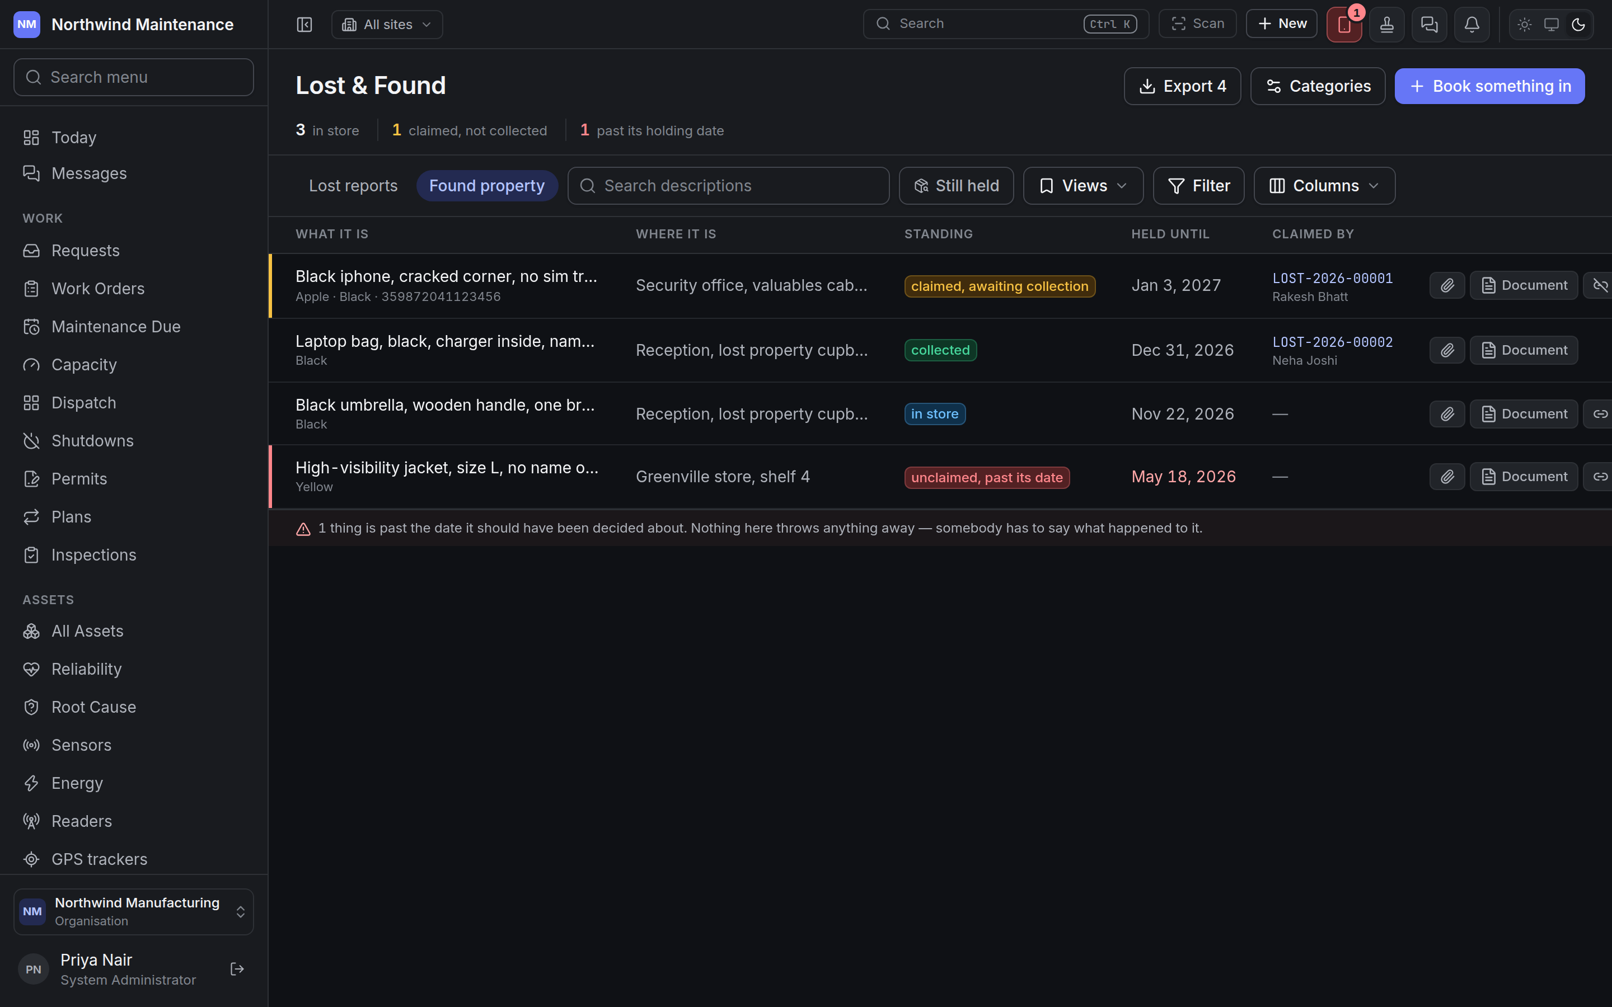The image size is (1612, 1007).
Task: Go to Shutdowns in the sidebar
Action: (134, 441)
